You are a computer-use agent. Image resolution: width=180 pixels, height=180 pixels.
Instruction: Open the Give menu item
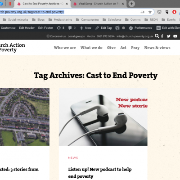pyautogui.click(x=111, y=48)
